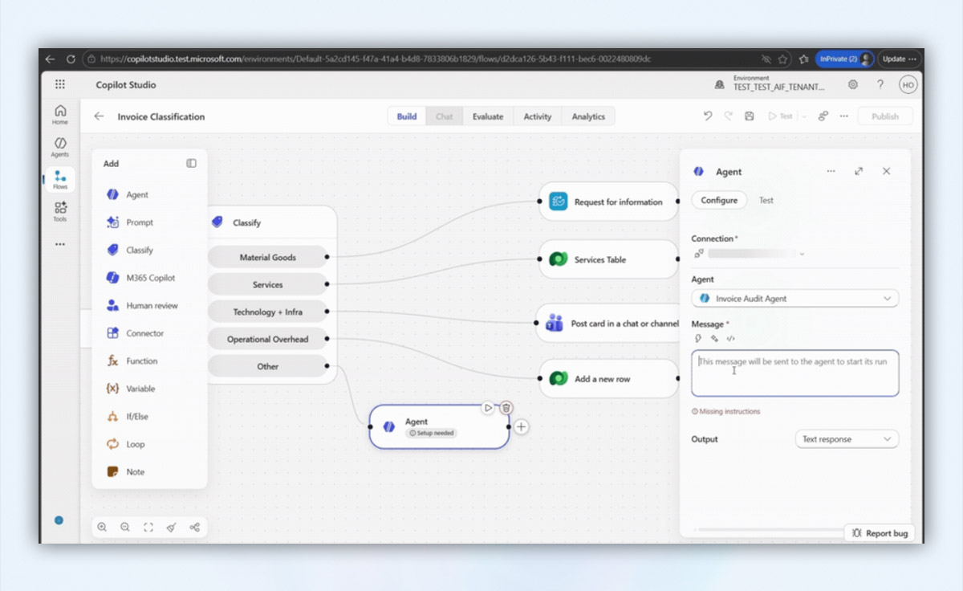The width and height of the screenshot is (963, 591).
Task: Delete the Agent node with the trash icon
Action: (x=506, y=408)
